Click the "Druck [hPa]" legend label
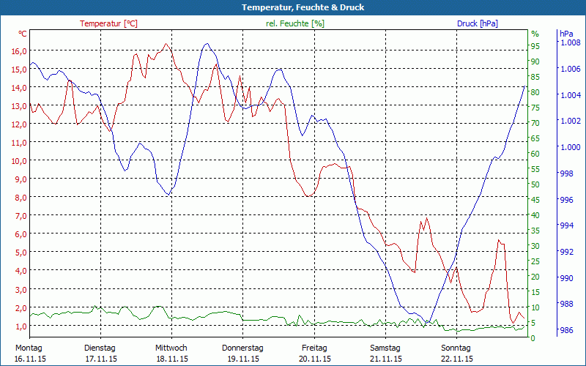The width and height of the screenshot is (586, 366). pyautogui.click(x=477, y=23)
